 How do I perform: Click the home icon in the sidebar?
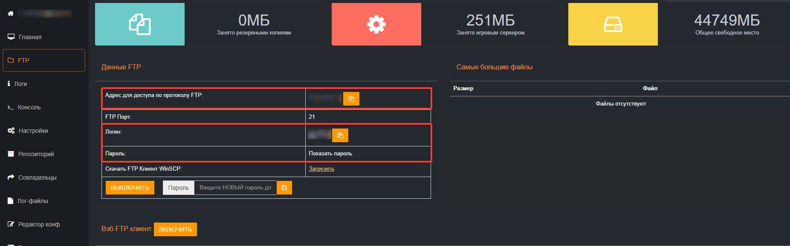pos(11,14)
